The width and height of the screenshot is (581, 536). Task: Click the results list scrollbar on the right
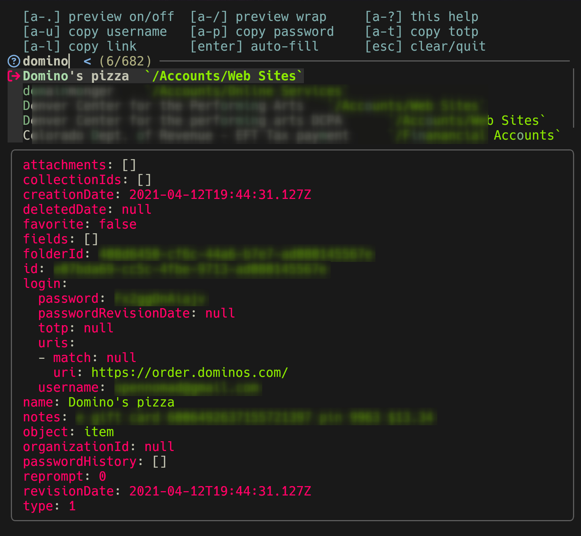click(573, 98)
